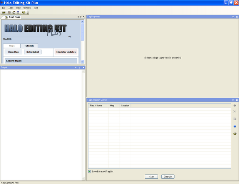The width and height of the screenshot is (239, 184).
Task: Open the View menu
Action: [18, 8]
